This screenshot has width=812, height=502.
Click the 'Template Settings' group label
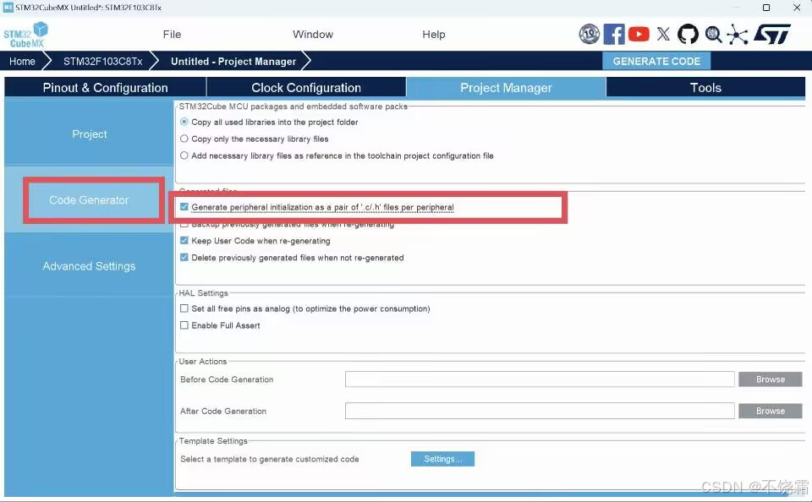213,441
